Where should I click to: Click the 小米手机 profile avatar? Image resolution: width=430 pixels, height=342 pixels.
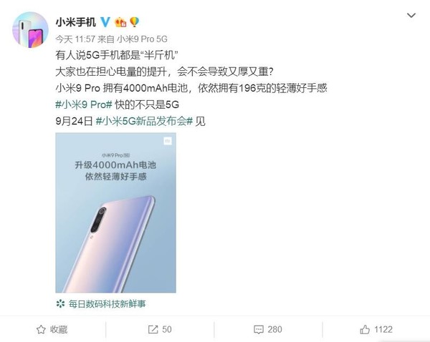pyautogui.click(x=30, y=29)
